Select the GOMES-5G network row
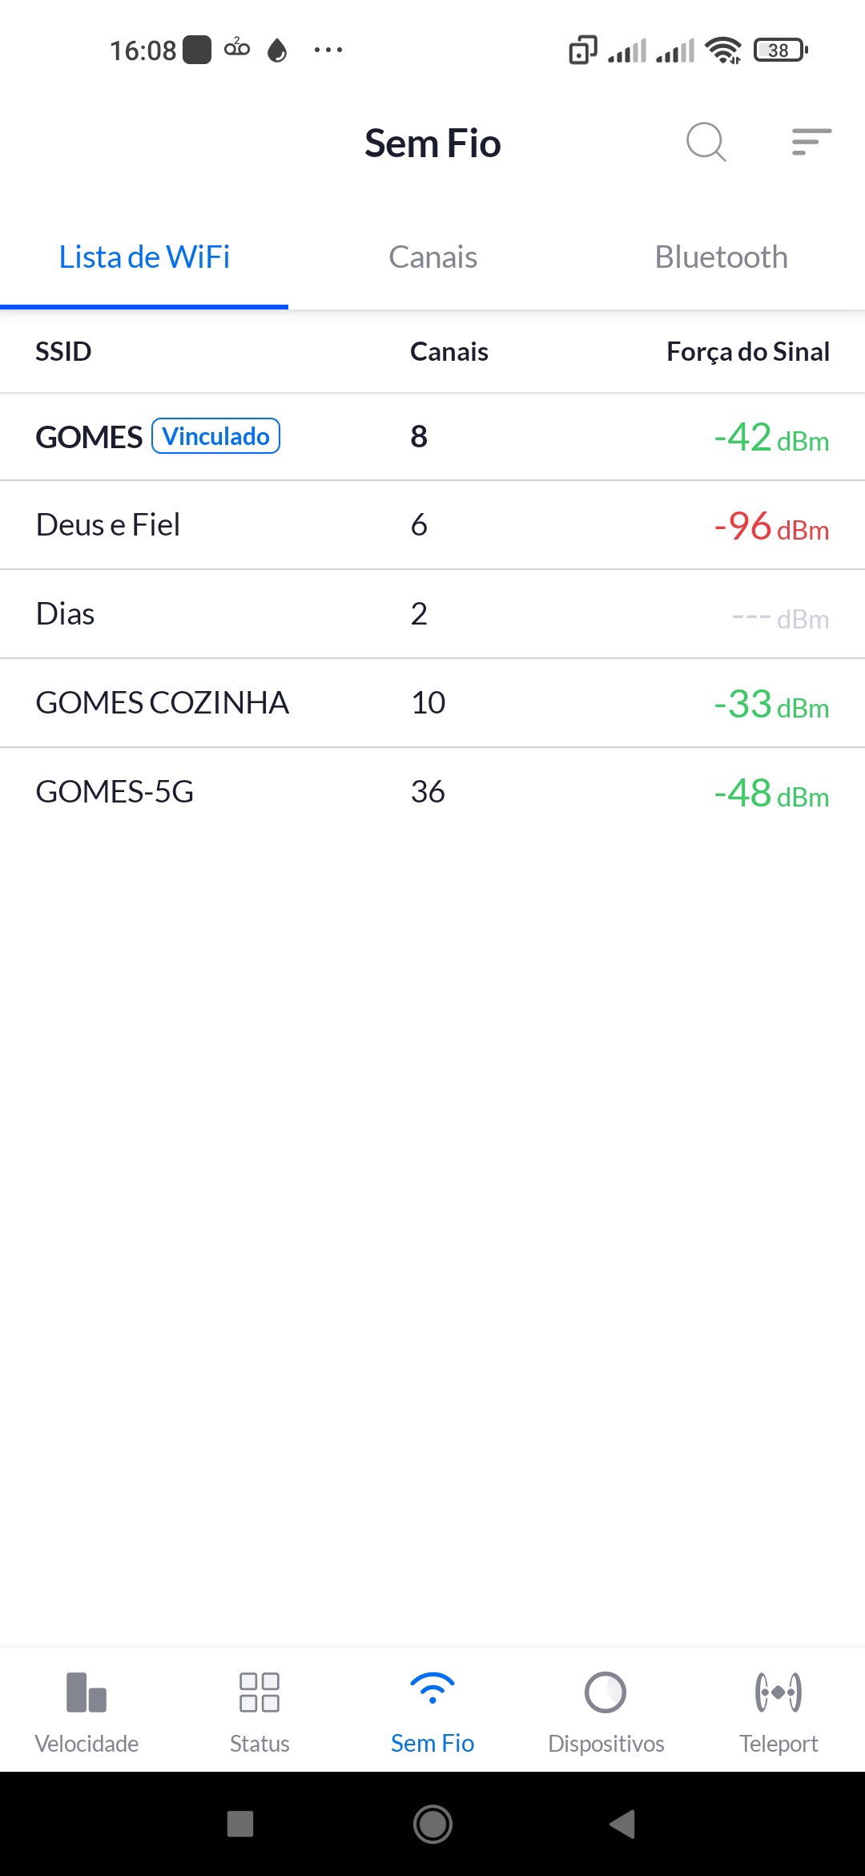Image resolution: width=865 pixels, height=1876 pixels. pos(432,792)
